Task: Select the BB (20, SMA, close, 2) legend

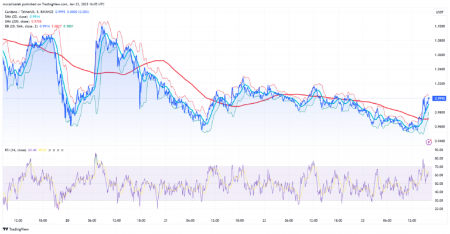Action: (x=22, y=26)
